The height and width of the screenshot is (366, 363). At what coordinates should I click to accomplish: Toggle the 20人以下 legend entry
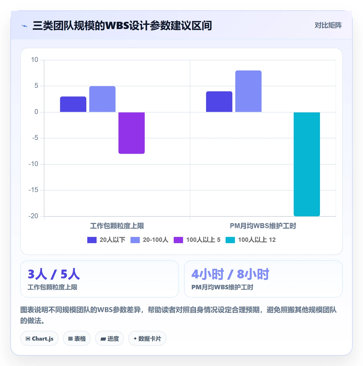[106, 240]
